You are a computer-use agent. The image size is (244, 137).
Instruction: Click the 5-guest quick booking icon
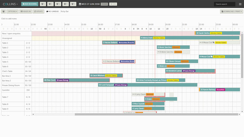pyautogui.click(x=73, y=4)
